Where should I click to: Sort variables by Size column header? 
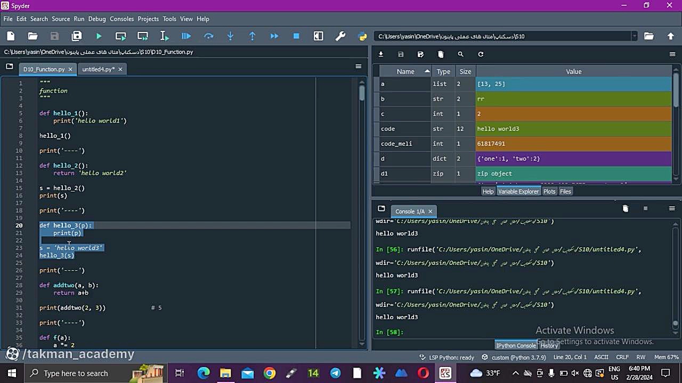465,71
